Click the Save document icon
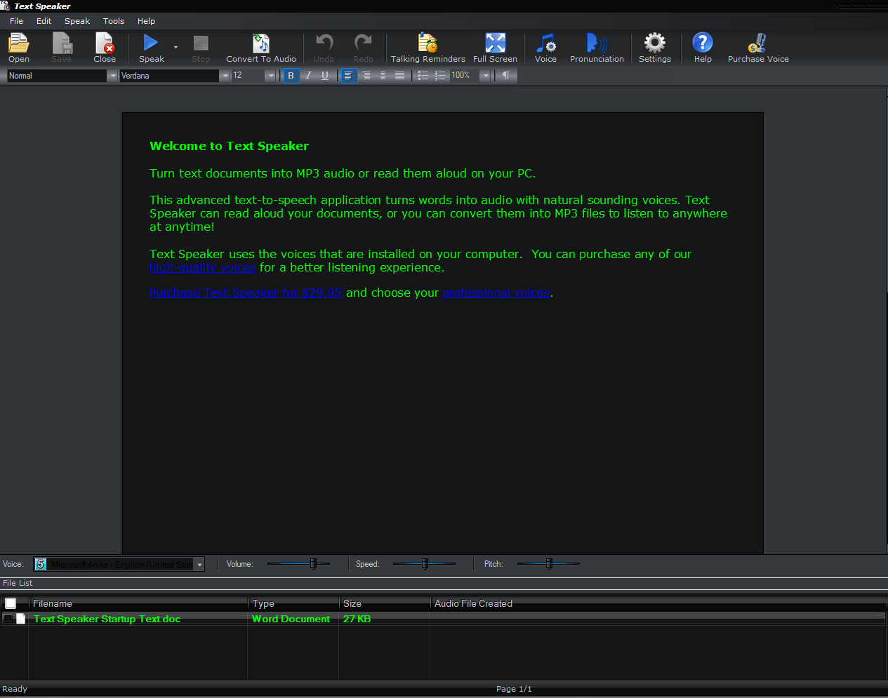 coord(62,48)
